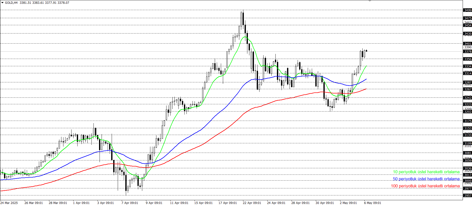The height and width of the screenshot is (206, 472).
Task: Click the 3242 price level label
Action: tap(467, 98)
